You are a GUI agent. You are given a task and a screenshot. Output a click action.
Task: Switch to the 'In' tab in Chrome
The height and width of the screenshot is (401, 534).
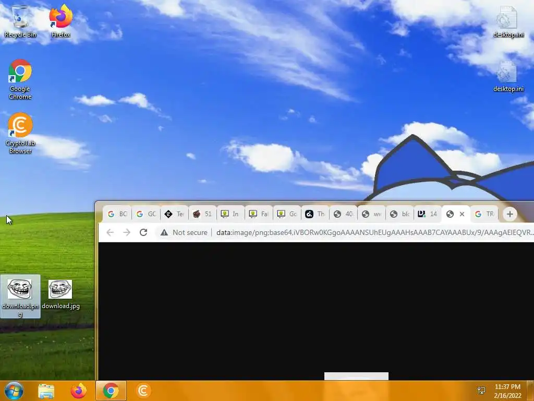pyautogui.click(x=230, y=214)
